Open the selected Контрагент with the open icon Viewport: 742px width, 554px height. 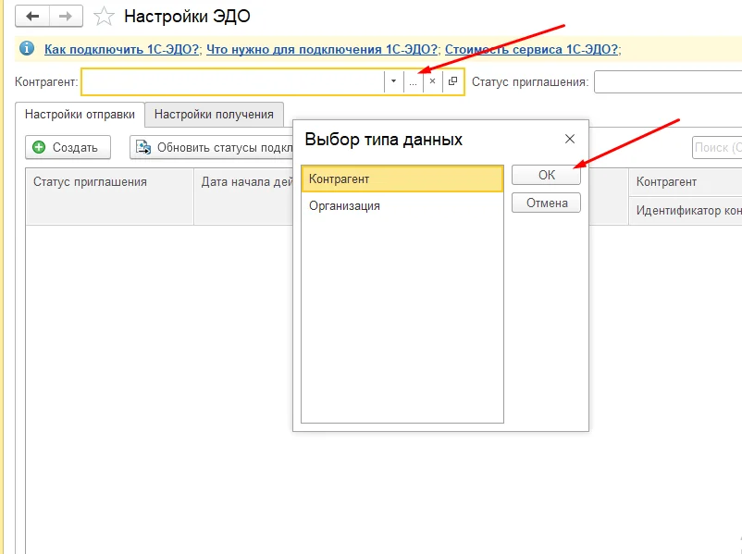point(452,81)
